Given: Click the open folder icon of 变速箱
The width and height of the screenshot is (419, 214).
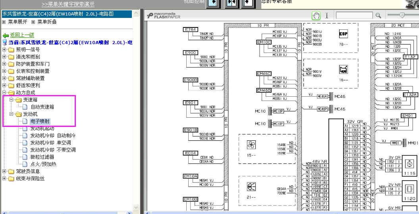Looking at the screenshot, I should pos(18,100).
